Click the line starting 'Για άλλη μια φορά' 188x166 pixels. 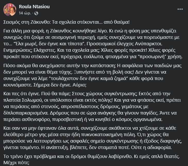pos(90,31)
